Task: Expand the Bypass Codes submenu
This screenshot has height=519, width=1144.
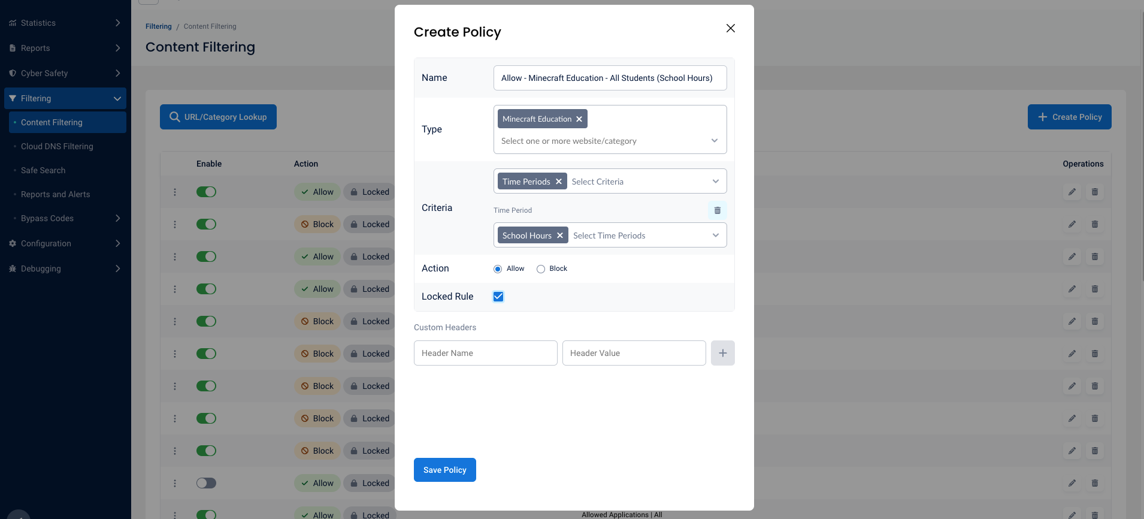Action: click(x=117, y=218)
